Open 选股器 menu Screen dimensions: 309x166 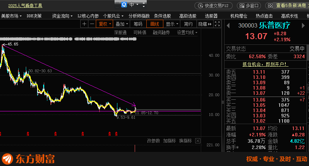click(211, 16)
